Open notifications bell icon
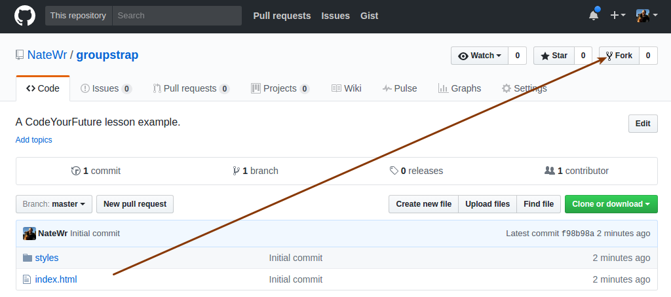Image resolution: width=671 pixels, height=297 pixels. click(594, 16)
